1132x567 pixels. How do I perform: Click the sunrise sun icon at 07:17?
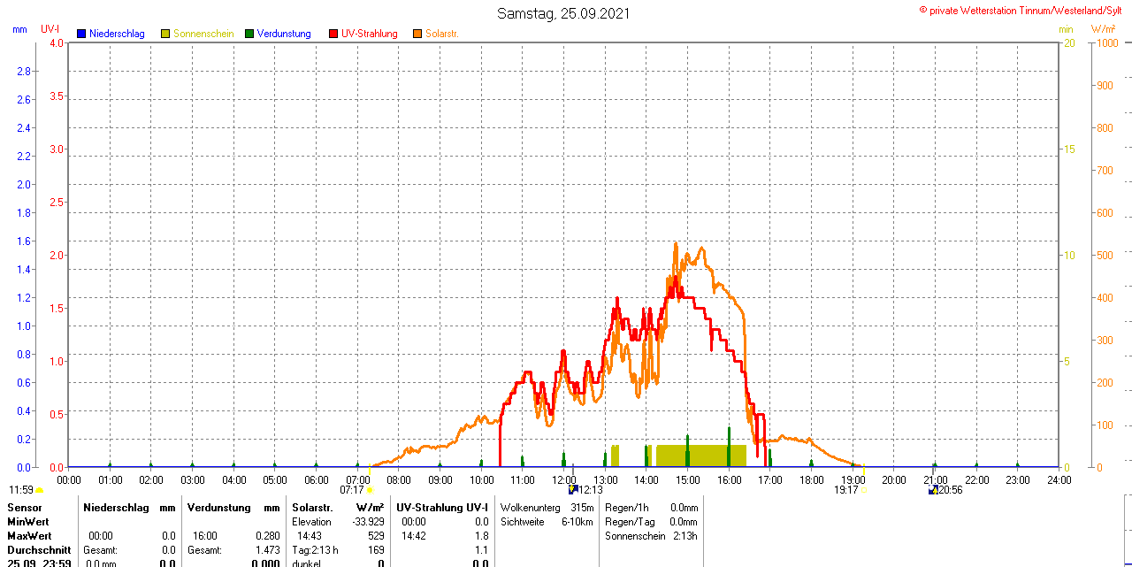point(370,489)
